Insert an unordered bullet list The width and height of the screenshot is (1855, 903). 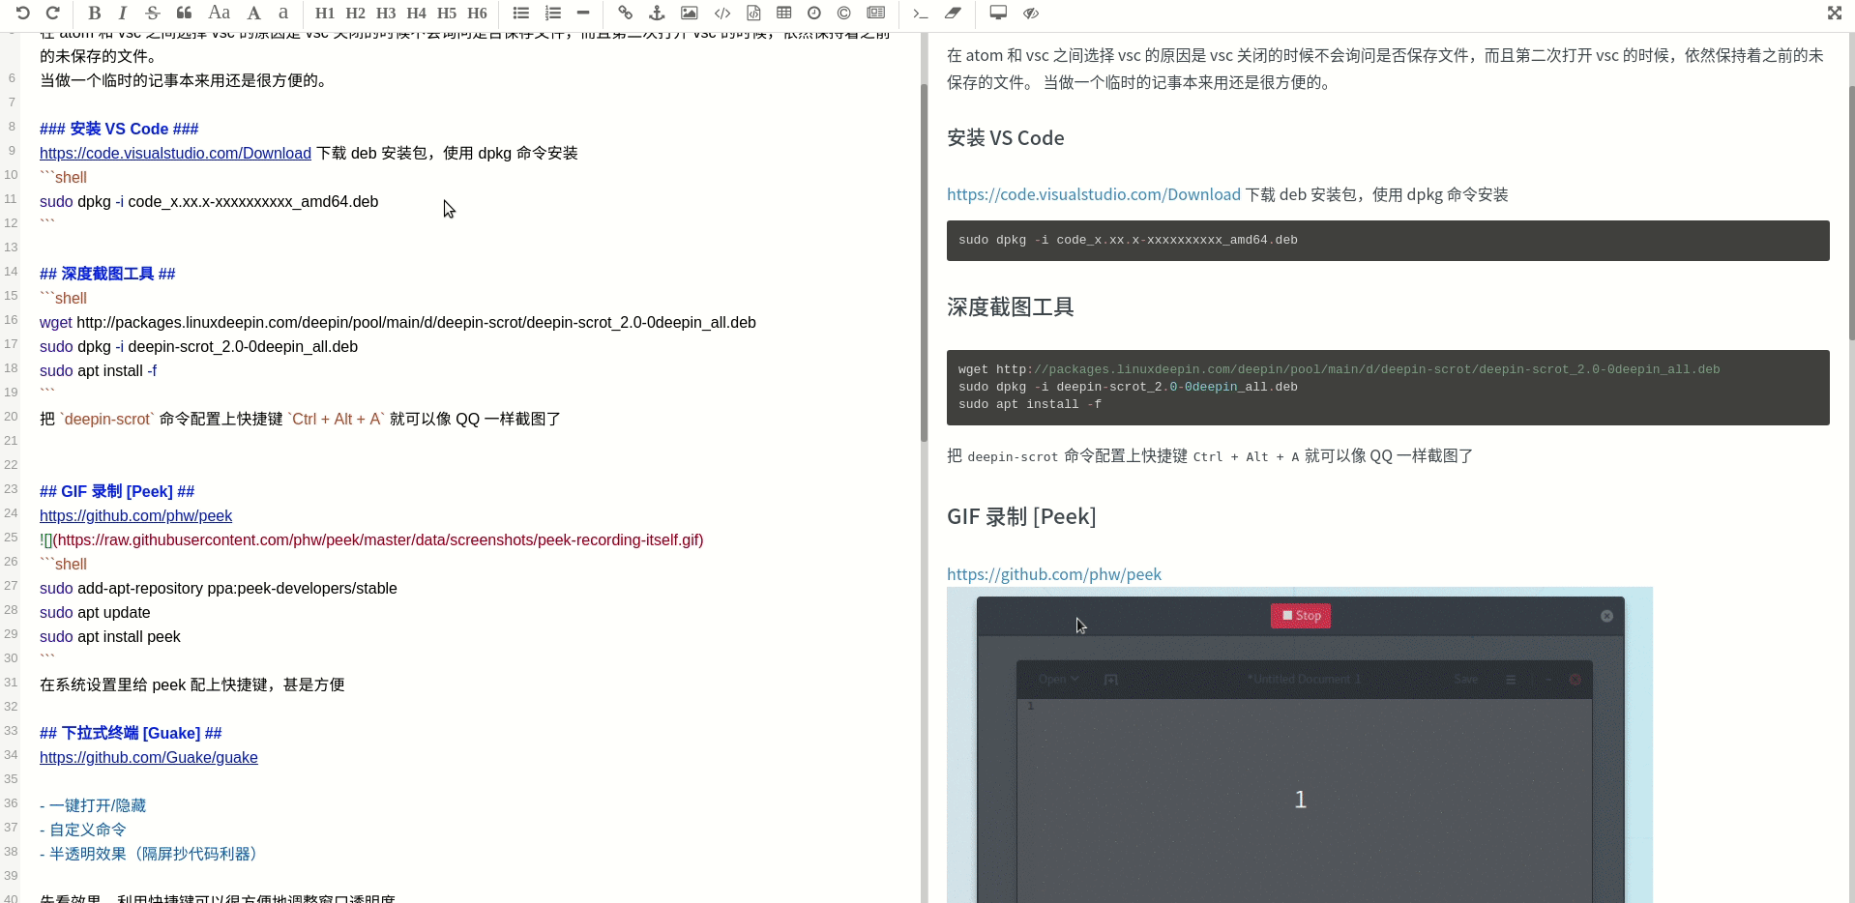(521, 14)
